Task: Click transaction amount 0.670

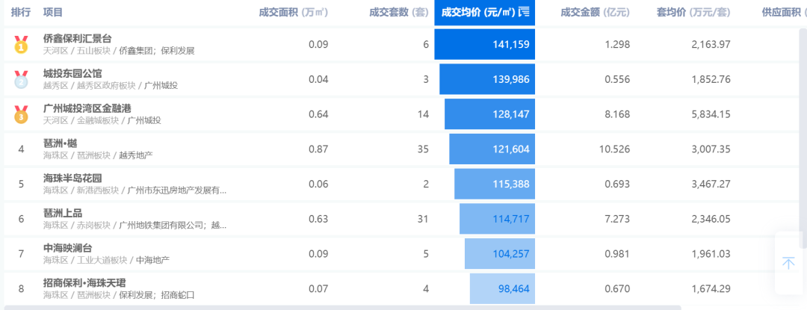Action: click(x=618, y=289)
